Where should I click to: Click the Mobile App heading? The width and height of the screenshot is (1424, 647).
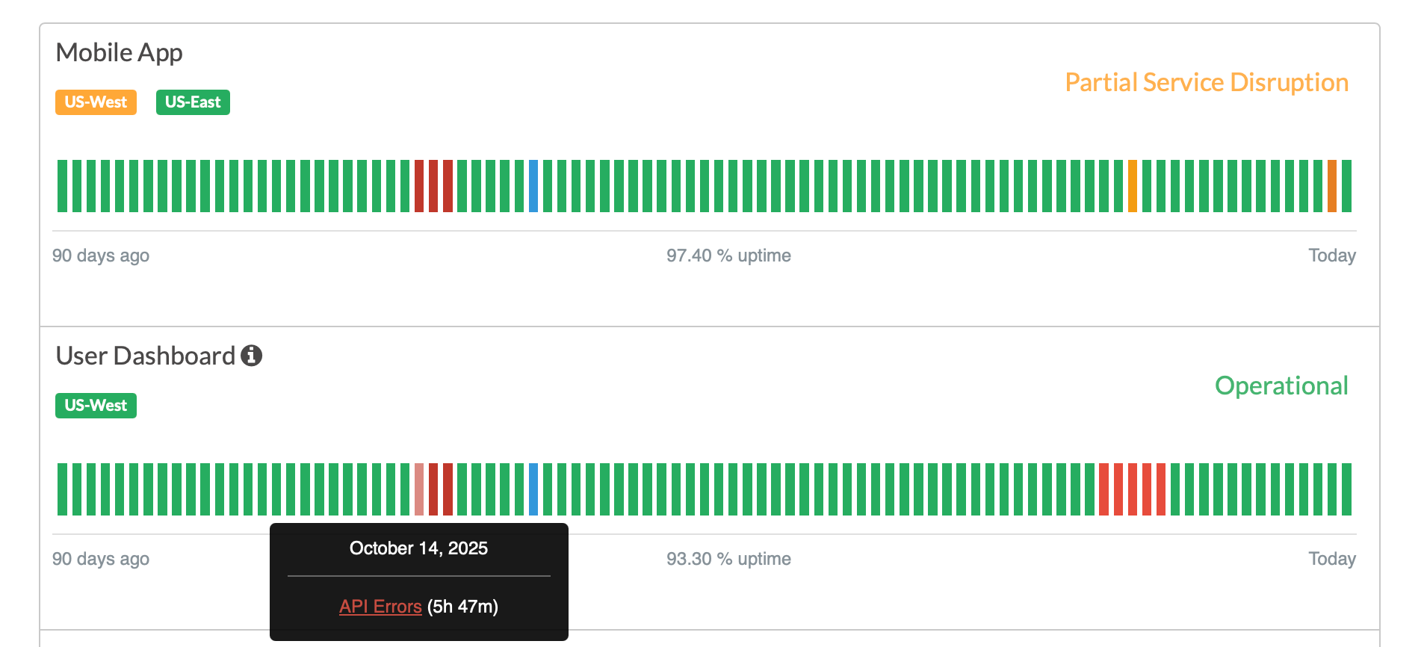pos(119,52)
